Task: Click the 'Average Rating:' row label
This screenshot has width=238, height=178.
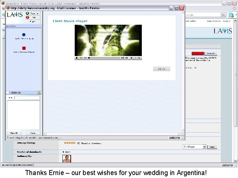Action: click(x=26, y=143)
